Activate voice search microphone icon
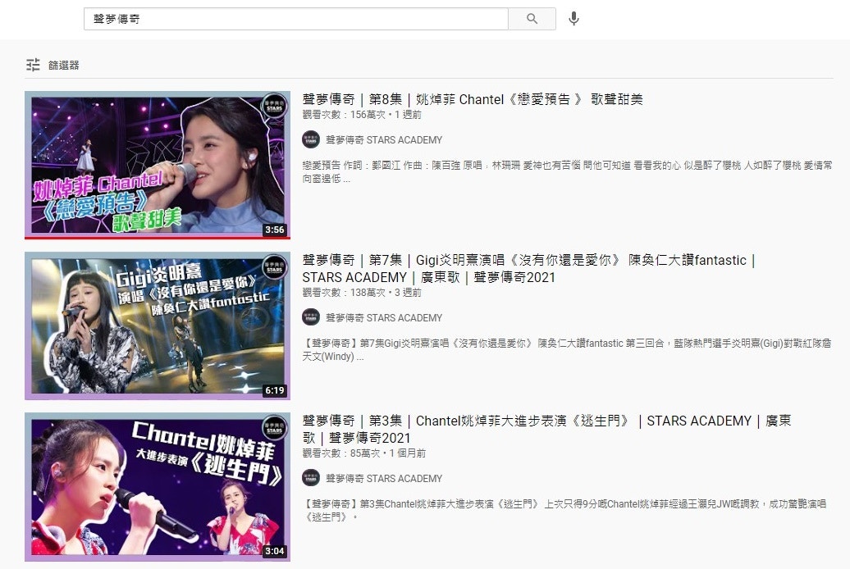This screenshot has height=569, width=850. 574,19
